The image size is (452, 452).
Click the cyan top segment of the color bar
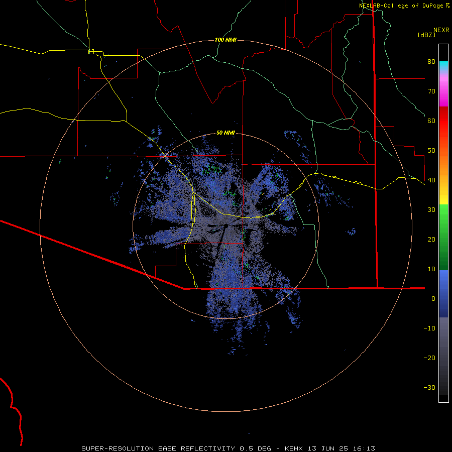pyautogui.click(x=443, y=65)
